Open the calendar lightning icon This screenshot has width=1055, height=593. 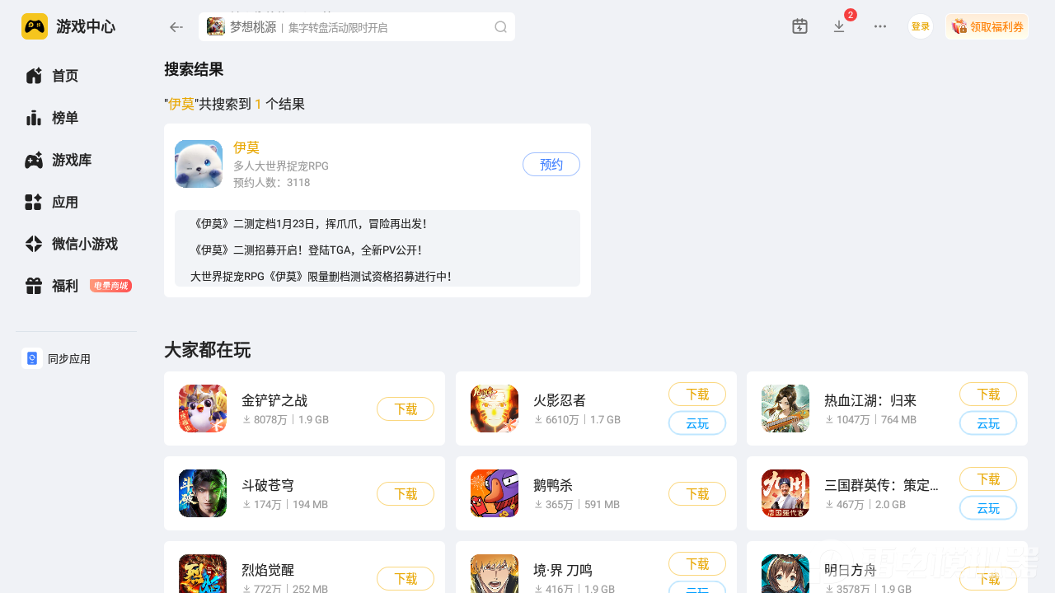[799, 26]
